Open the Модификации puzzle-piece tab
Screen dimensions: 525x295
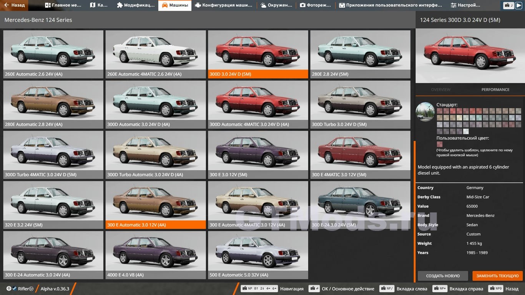click(x=136, y=5)
